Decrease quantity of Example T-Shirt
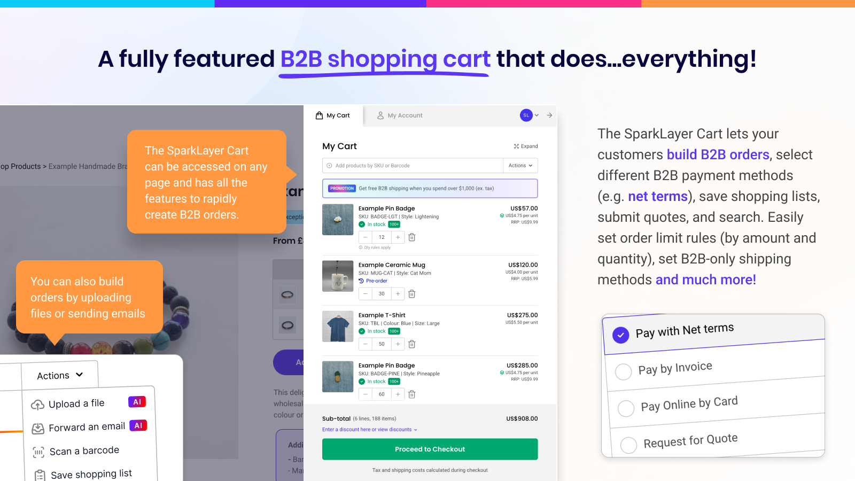855x481 pixels. coord(366,344)
